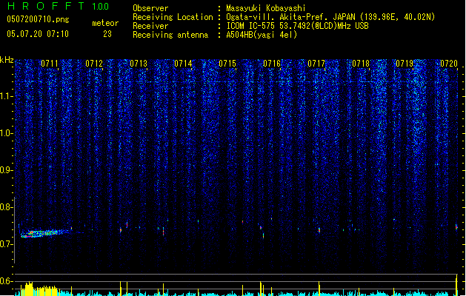
Task: Click the meteor echo at the 0720 edge
Action: pos(457,227)
